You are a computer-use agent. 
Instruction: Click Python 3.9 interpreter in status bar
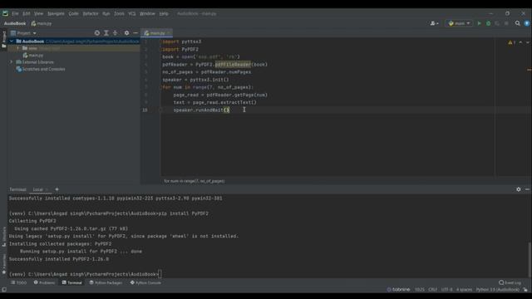498,290
